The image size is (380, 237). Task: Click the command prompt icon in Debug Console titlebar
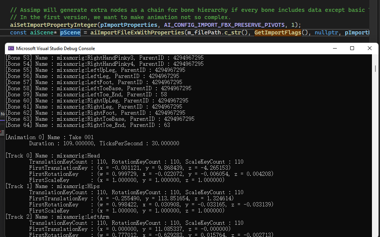11,48
